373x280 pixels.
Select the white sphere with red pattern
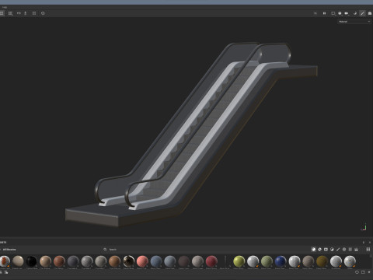pos(5,261)
